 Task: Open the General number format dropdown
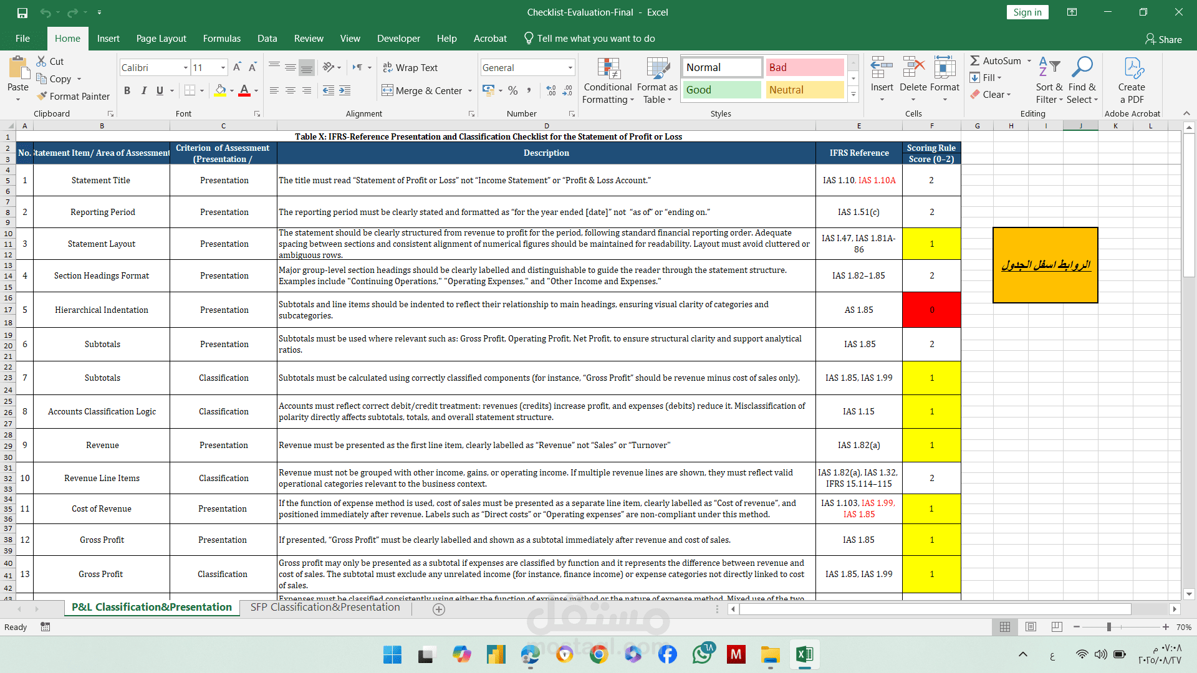(x=570, y=67)
